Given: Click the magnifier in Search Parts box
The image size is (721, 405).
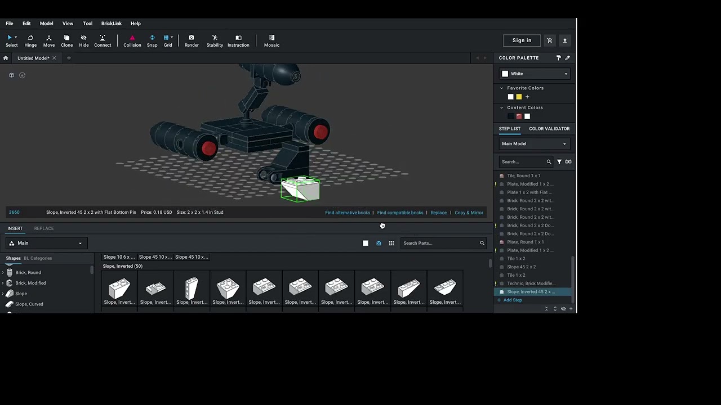Looking at the screenshot, I should tap(482, 243).
